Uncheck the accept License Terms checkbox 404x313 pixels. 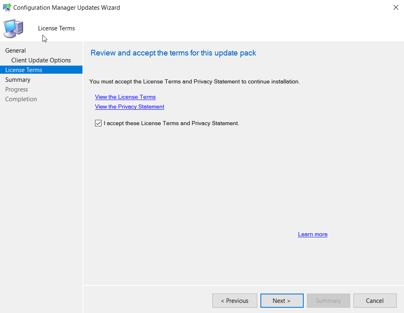coord(98,123)
